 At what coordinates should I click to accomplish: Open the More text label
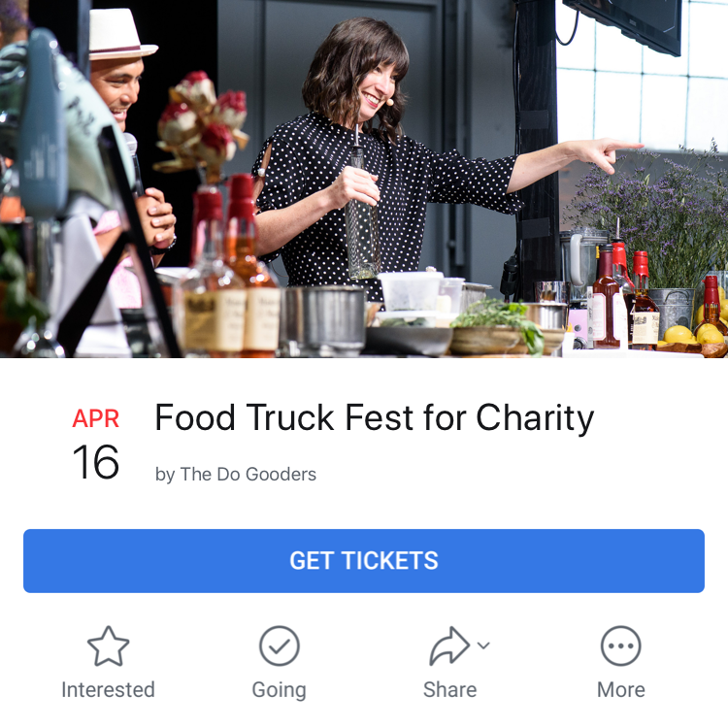click(x=621, y=690)
